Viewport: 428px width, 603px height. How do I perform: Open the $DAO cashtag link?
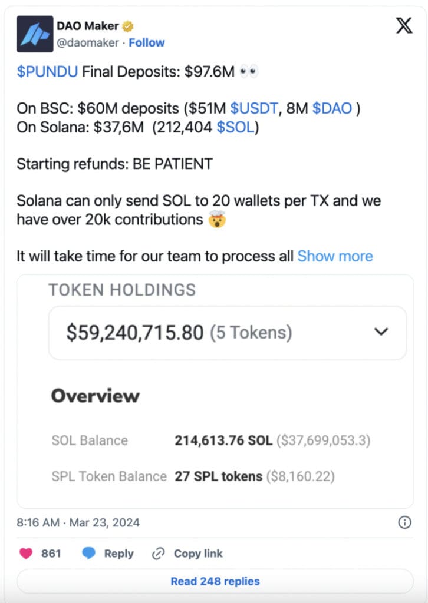[x=332, y=108]
